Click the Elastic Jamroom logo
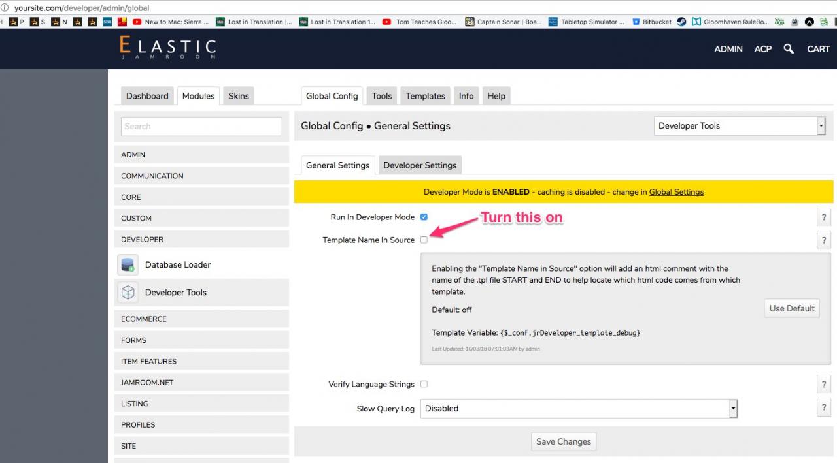837x463 pixels. (167, 48)
